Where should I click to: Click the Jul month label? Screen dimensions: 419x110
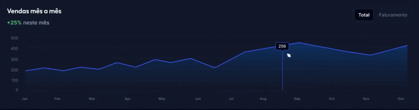click(x=231, y=99)
